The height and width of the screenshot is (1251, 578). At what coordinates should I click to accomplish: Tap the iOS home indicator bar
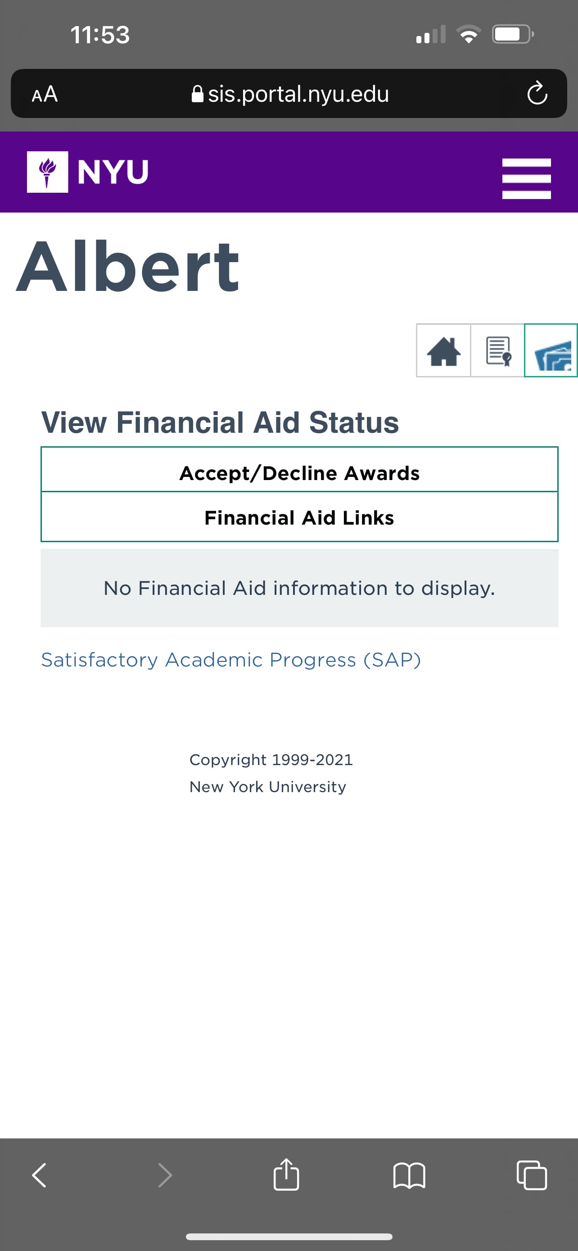(x=289, y=1237)
